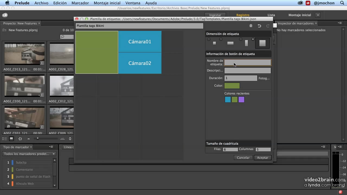The width and height of the screenshot is (347, 195).
Task: Switch the project panel to list view
Action: click(5, 139)
